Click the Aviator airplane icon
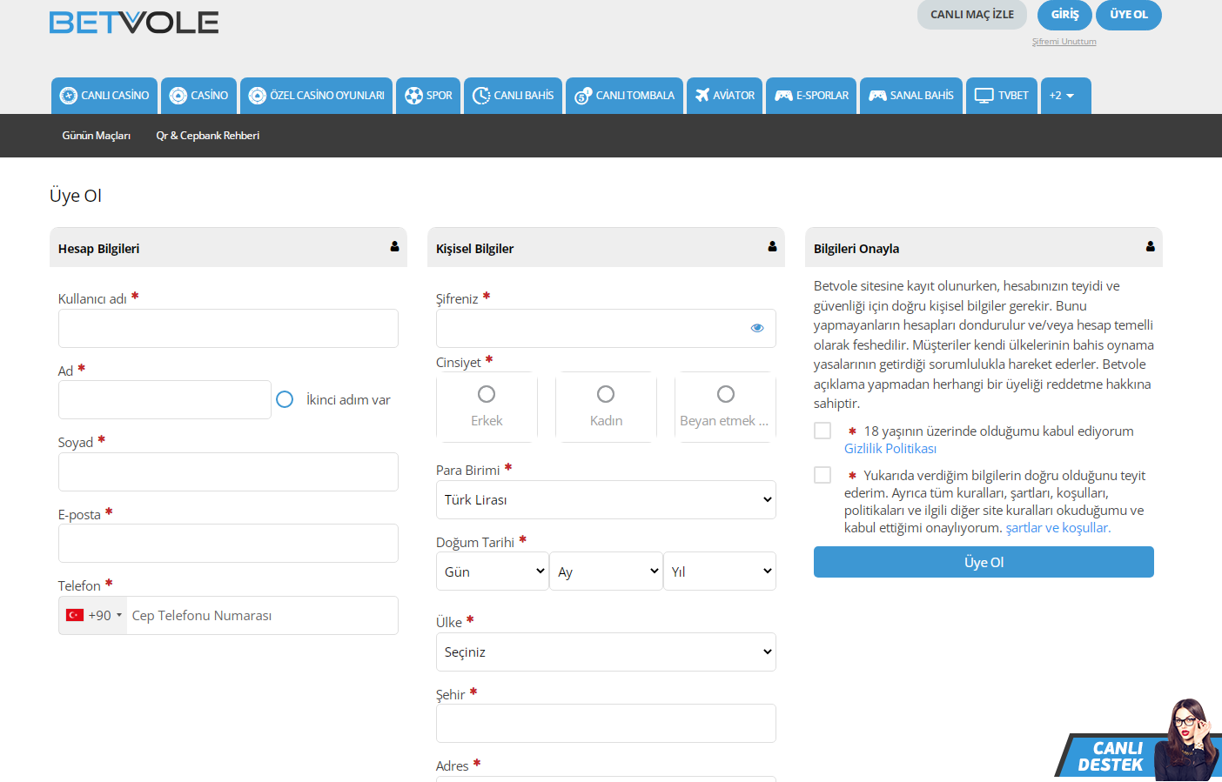 click(x=702, y=95)
